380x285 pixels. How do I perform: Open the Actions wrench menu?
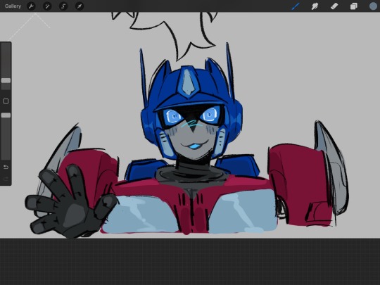click(x=31, y=6)
